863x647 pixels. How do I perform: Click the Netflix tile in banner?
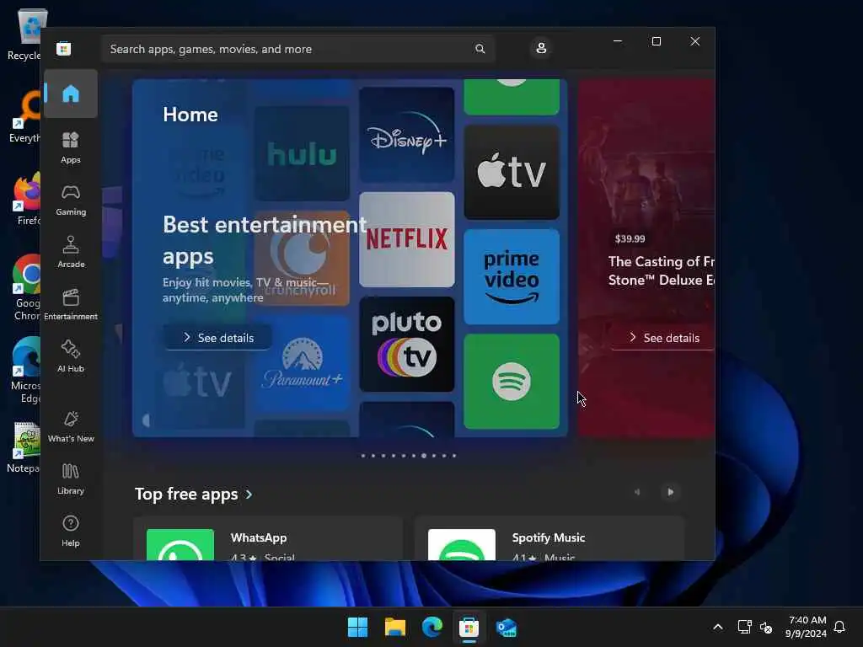tap(407, 239)
